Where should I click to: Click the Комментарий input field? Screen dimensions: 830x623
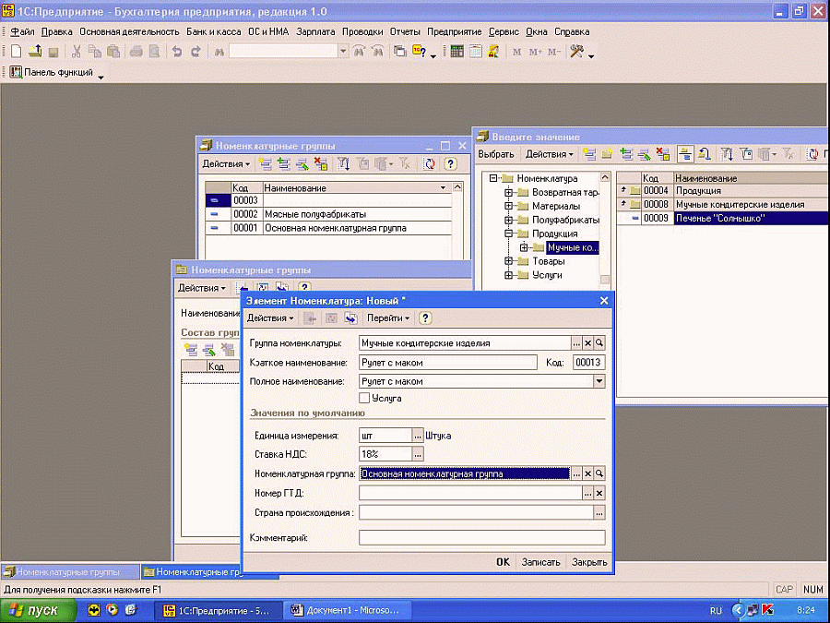coord(481,537)
